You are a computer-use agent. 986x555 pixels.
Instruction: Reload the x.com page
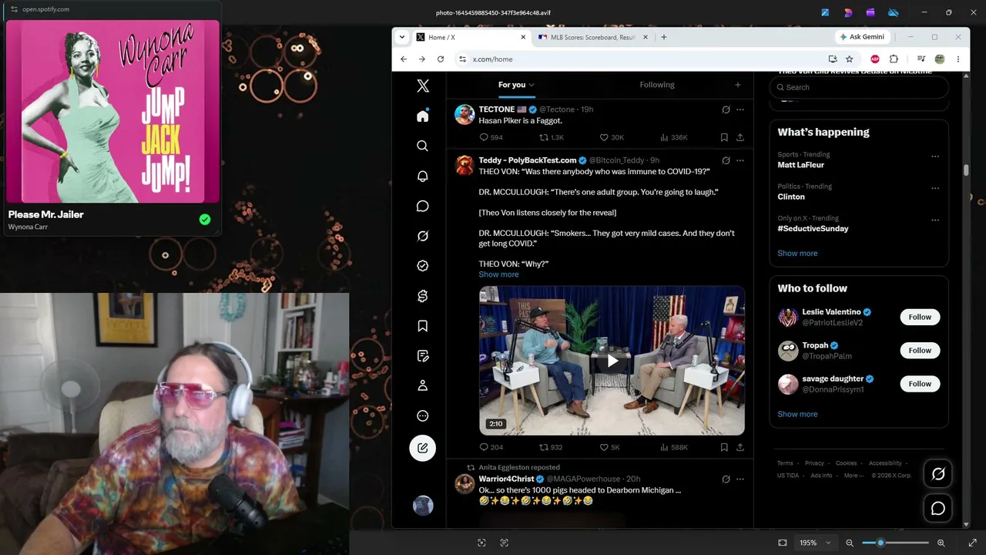[440, 59]
